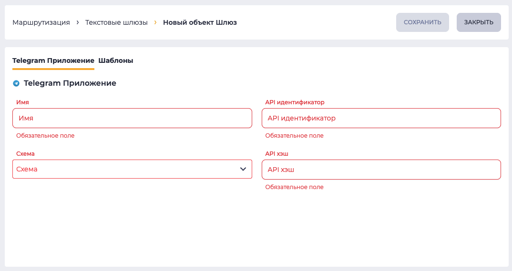
Task: Click the Обязательное поле error under API хэш
Action: (294, 187)
